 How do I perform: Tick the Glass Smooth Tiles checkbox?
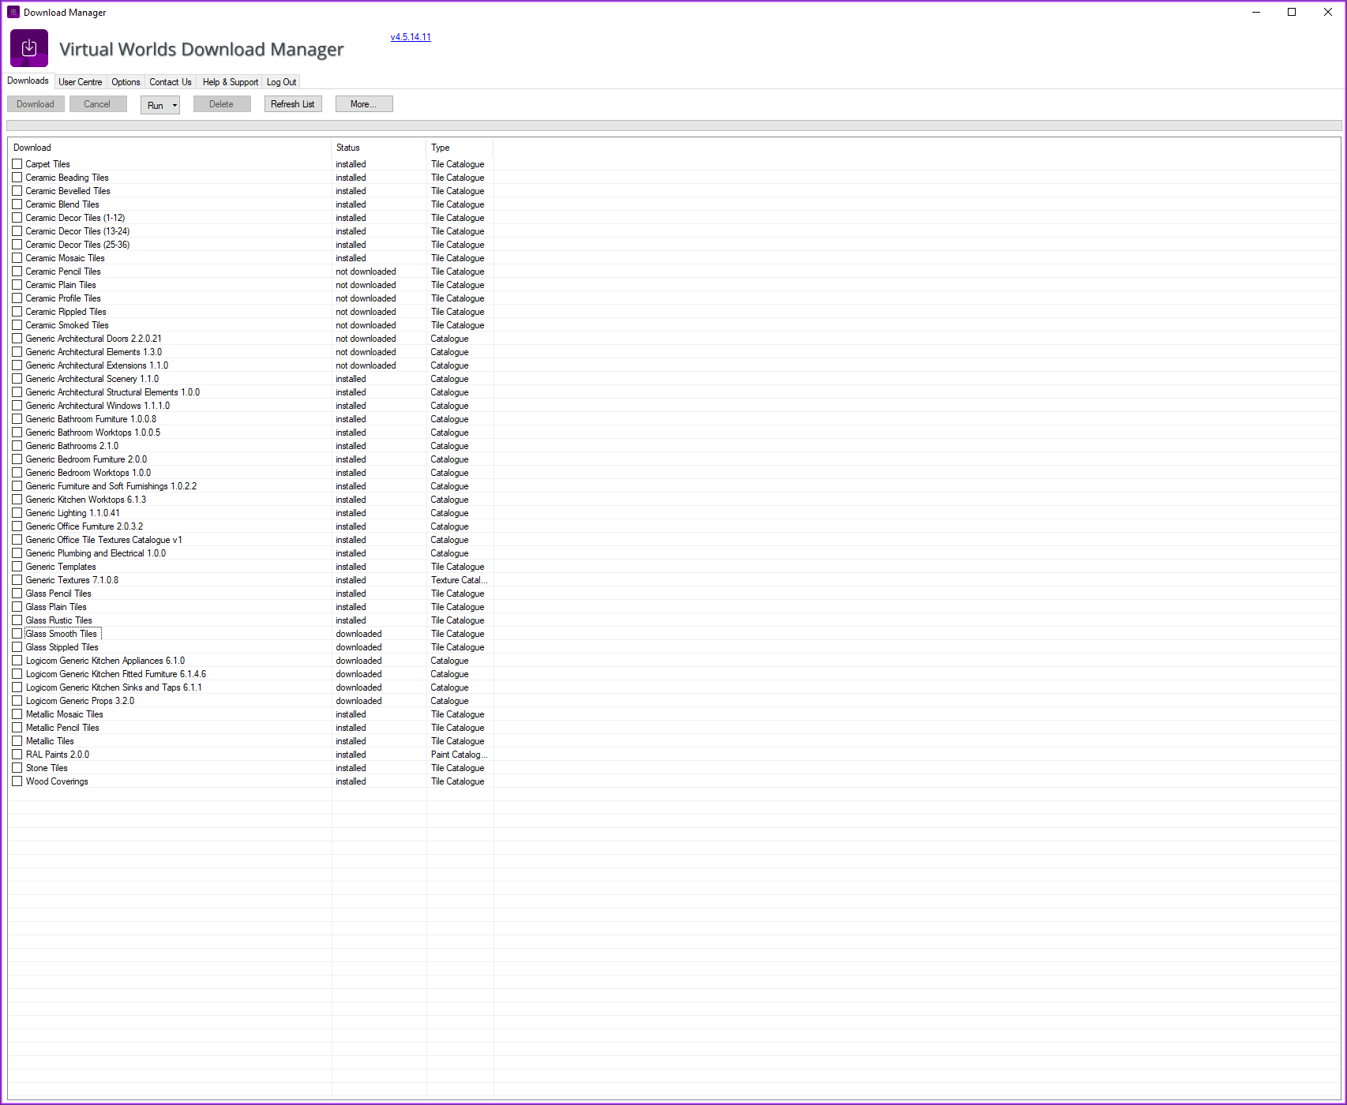click(17, 634)
